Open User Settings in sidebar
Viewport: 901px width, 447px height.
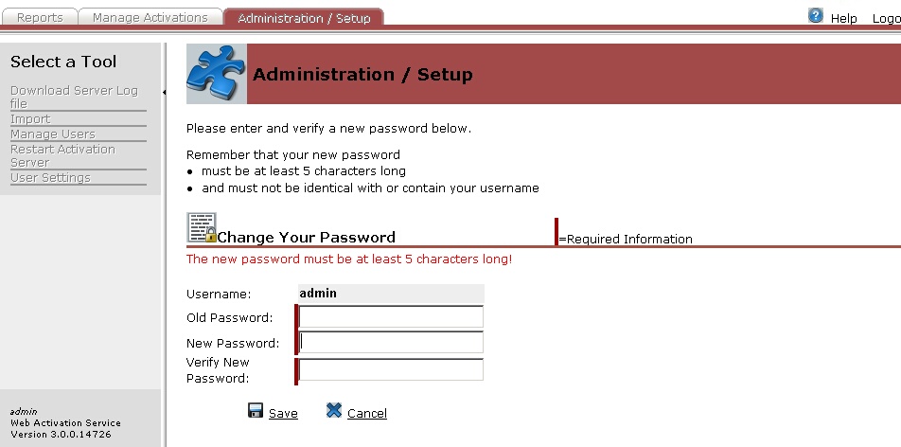click(50, 177)
